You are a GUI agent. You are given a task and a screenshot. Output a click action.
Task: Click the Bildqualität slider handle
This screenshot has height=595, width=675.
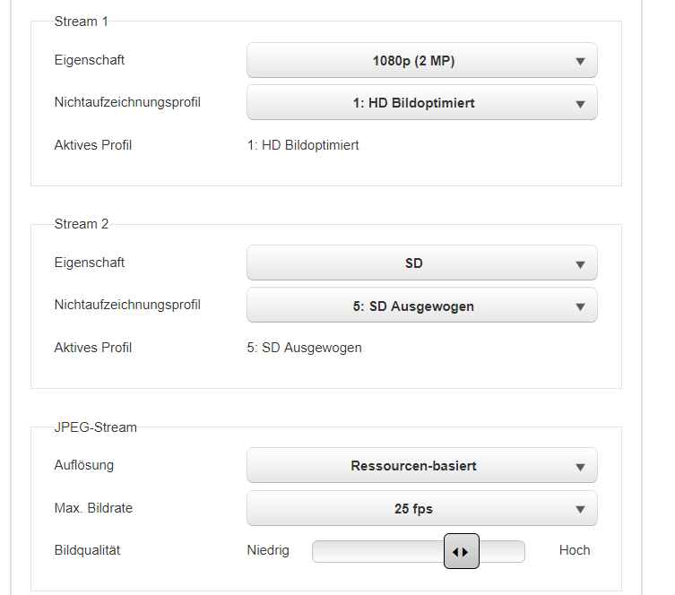coord(462,551)
